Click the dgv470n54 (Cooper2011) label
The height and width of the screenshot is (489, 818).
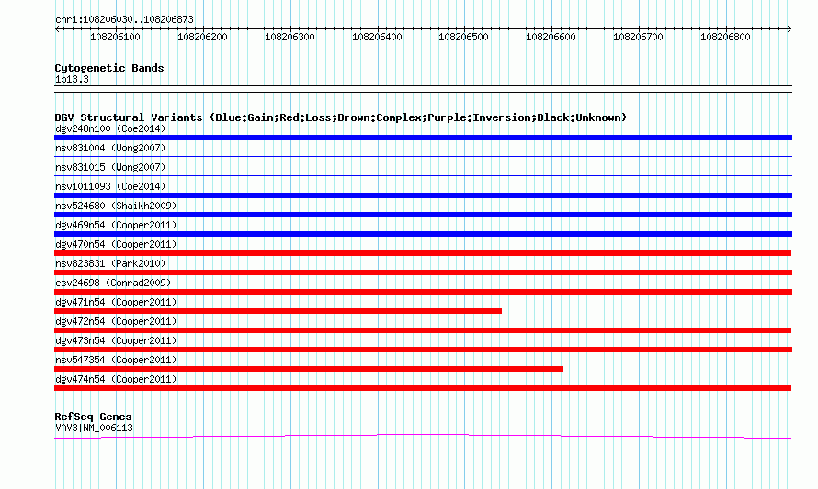tap(116, 244)
